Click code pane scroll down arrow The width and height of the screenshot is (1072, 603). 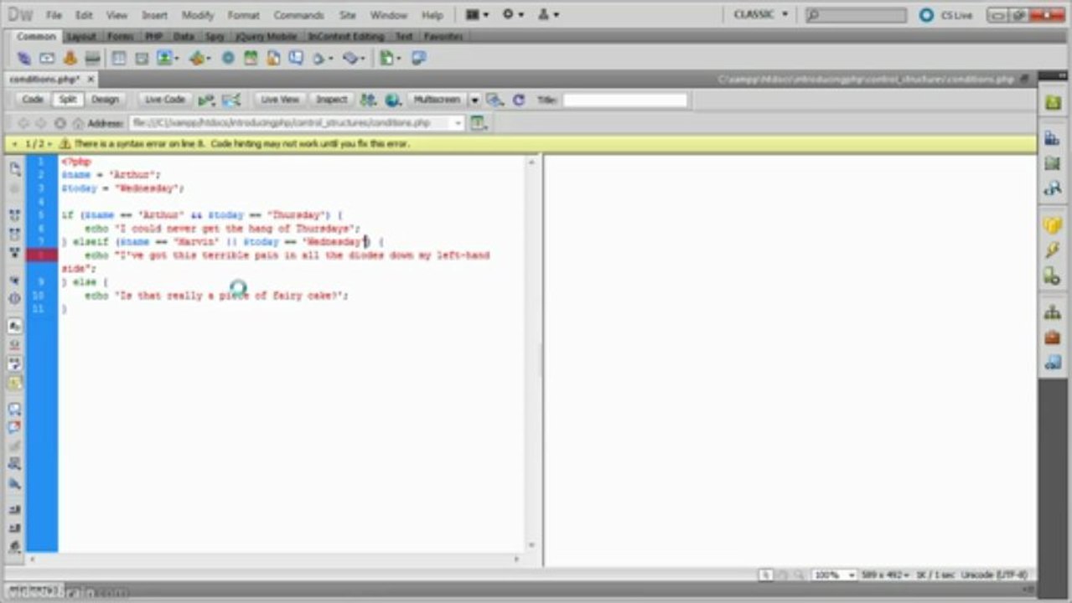point(531,544)
